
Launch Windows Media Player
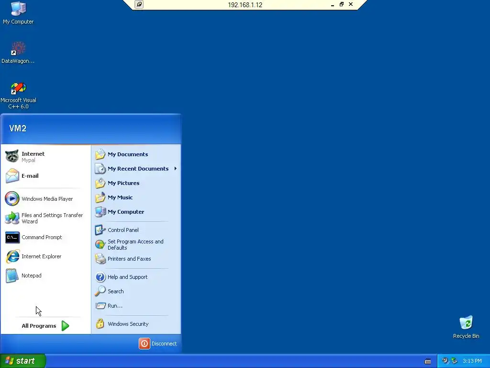(45, 199)
